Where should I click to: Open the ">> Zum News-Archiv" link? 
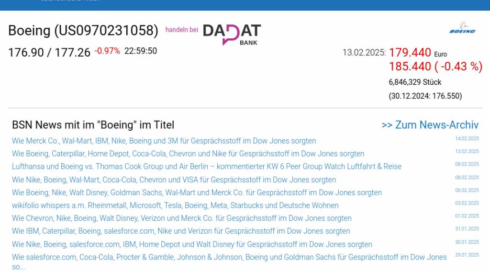[x=430, y=125]
